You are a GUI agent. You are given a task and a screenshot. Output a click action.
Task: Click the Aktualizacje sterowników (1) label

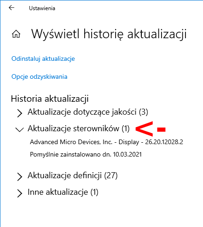(79, 128)
